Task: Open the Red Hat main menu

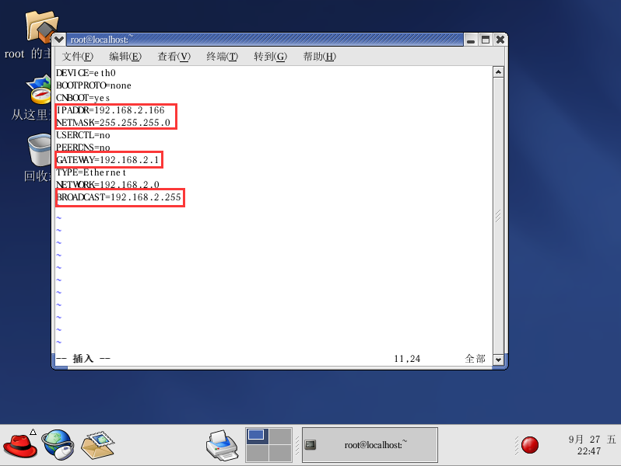Action: [20, 445]
